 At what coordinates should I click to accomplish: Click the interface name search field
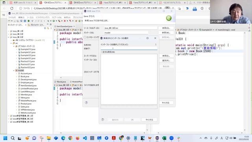point(129,49)
